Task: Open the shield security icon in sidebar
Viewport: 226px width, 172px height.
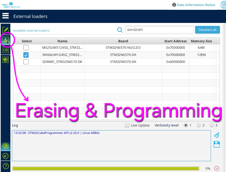Action: 5,59
